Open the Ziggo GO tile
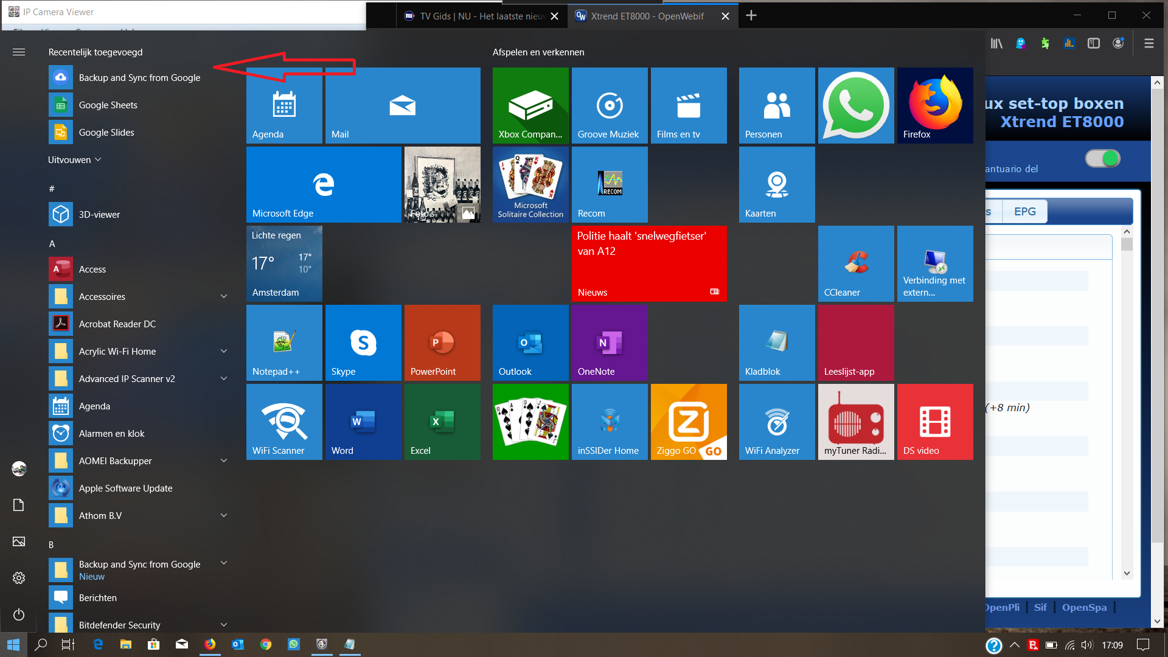The width and height of the screenshot is (1168, 657). click(689, 422)
